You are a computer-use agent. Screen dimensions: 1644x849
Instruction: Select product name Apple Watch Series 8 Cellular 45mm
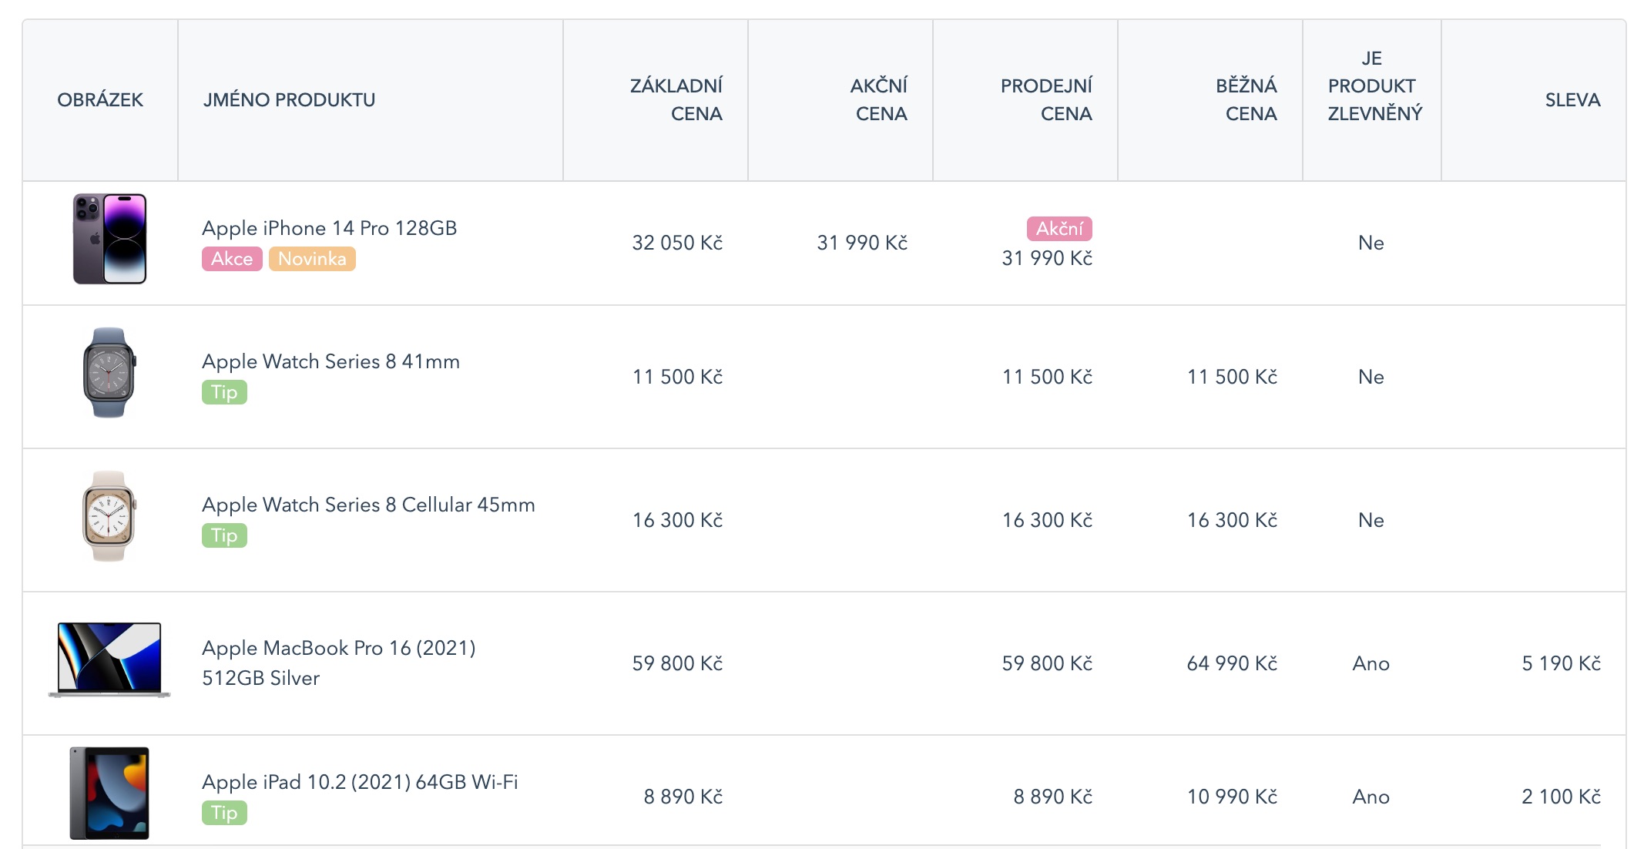(x=368, y=505)
